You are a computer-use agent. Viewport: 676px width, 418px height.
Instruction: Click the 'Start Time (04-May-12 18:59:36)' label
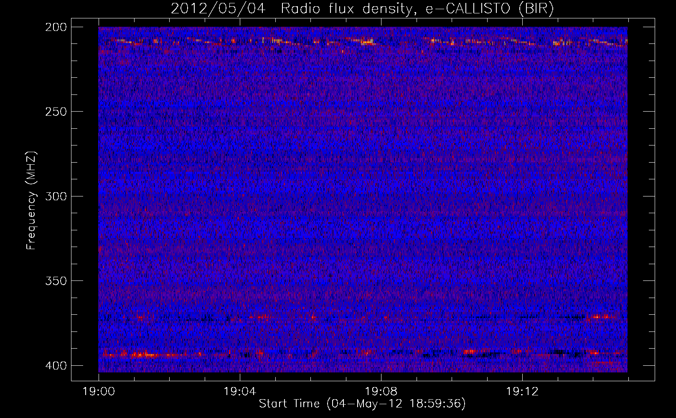tap(362, 404)
